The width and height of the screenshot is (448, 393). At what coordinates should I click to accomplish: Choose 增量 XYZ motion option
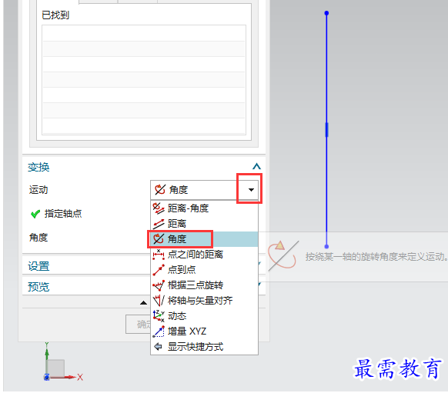click(204, 331)
